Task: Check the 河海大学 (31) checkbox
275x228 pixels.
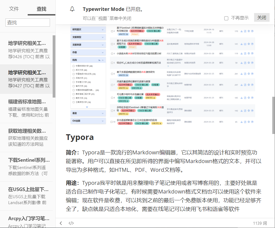Action: [74, 78]
